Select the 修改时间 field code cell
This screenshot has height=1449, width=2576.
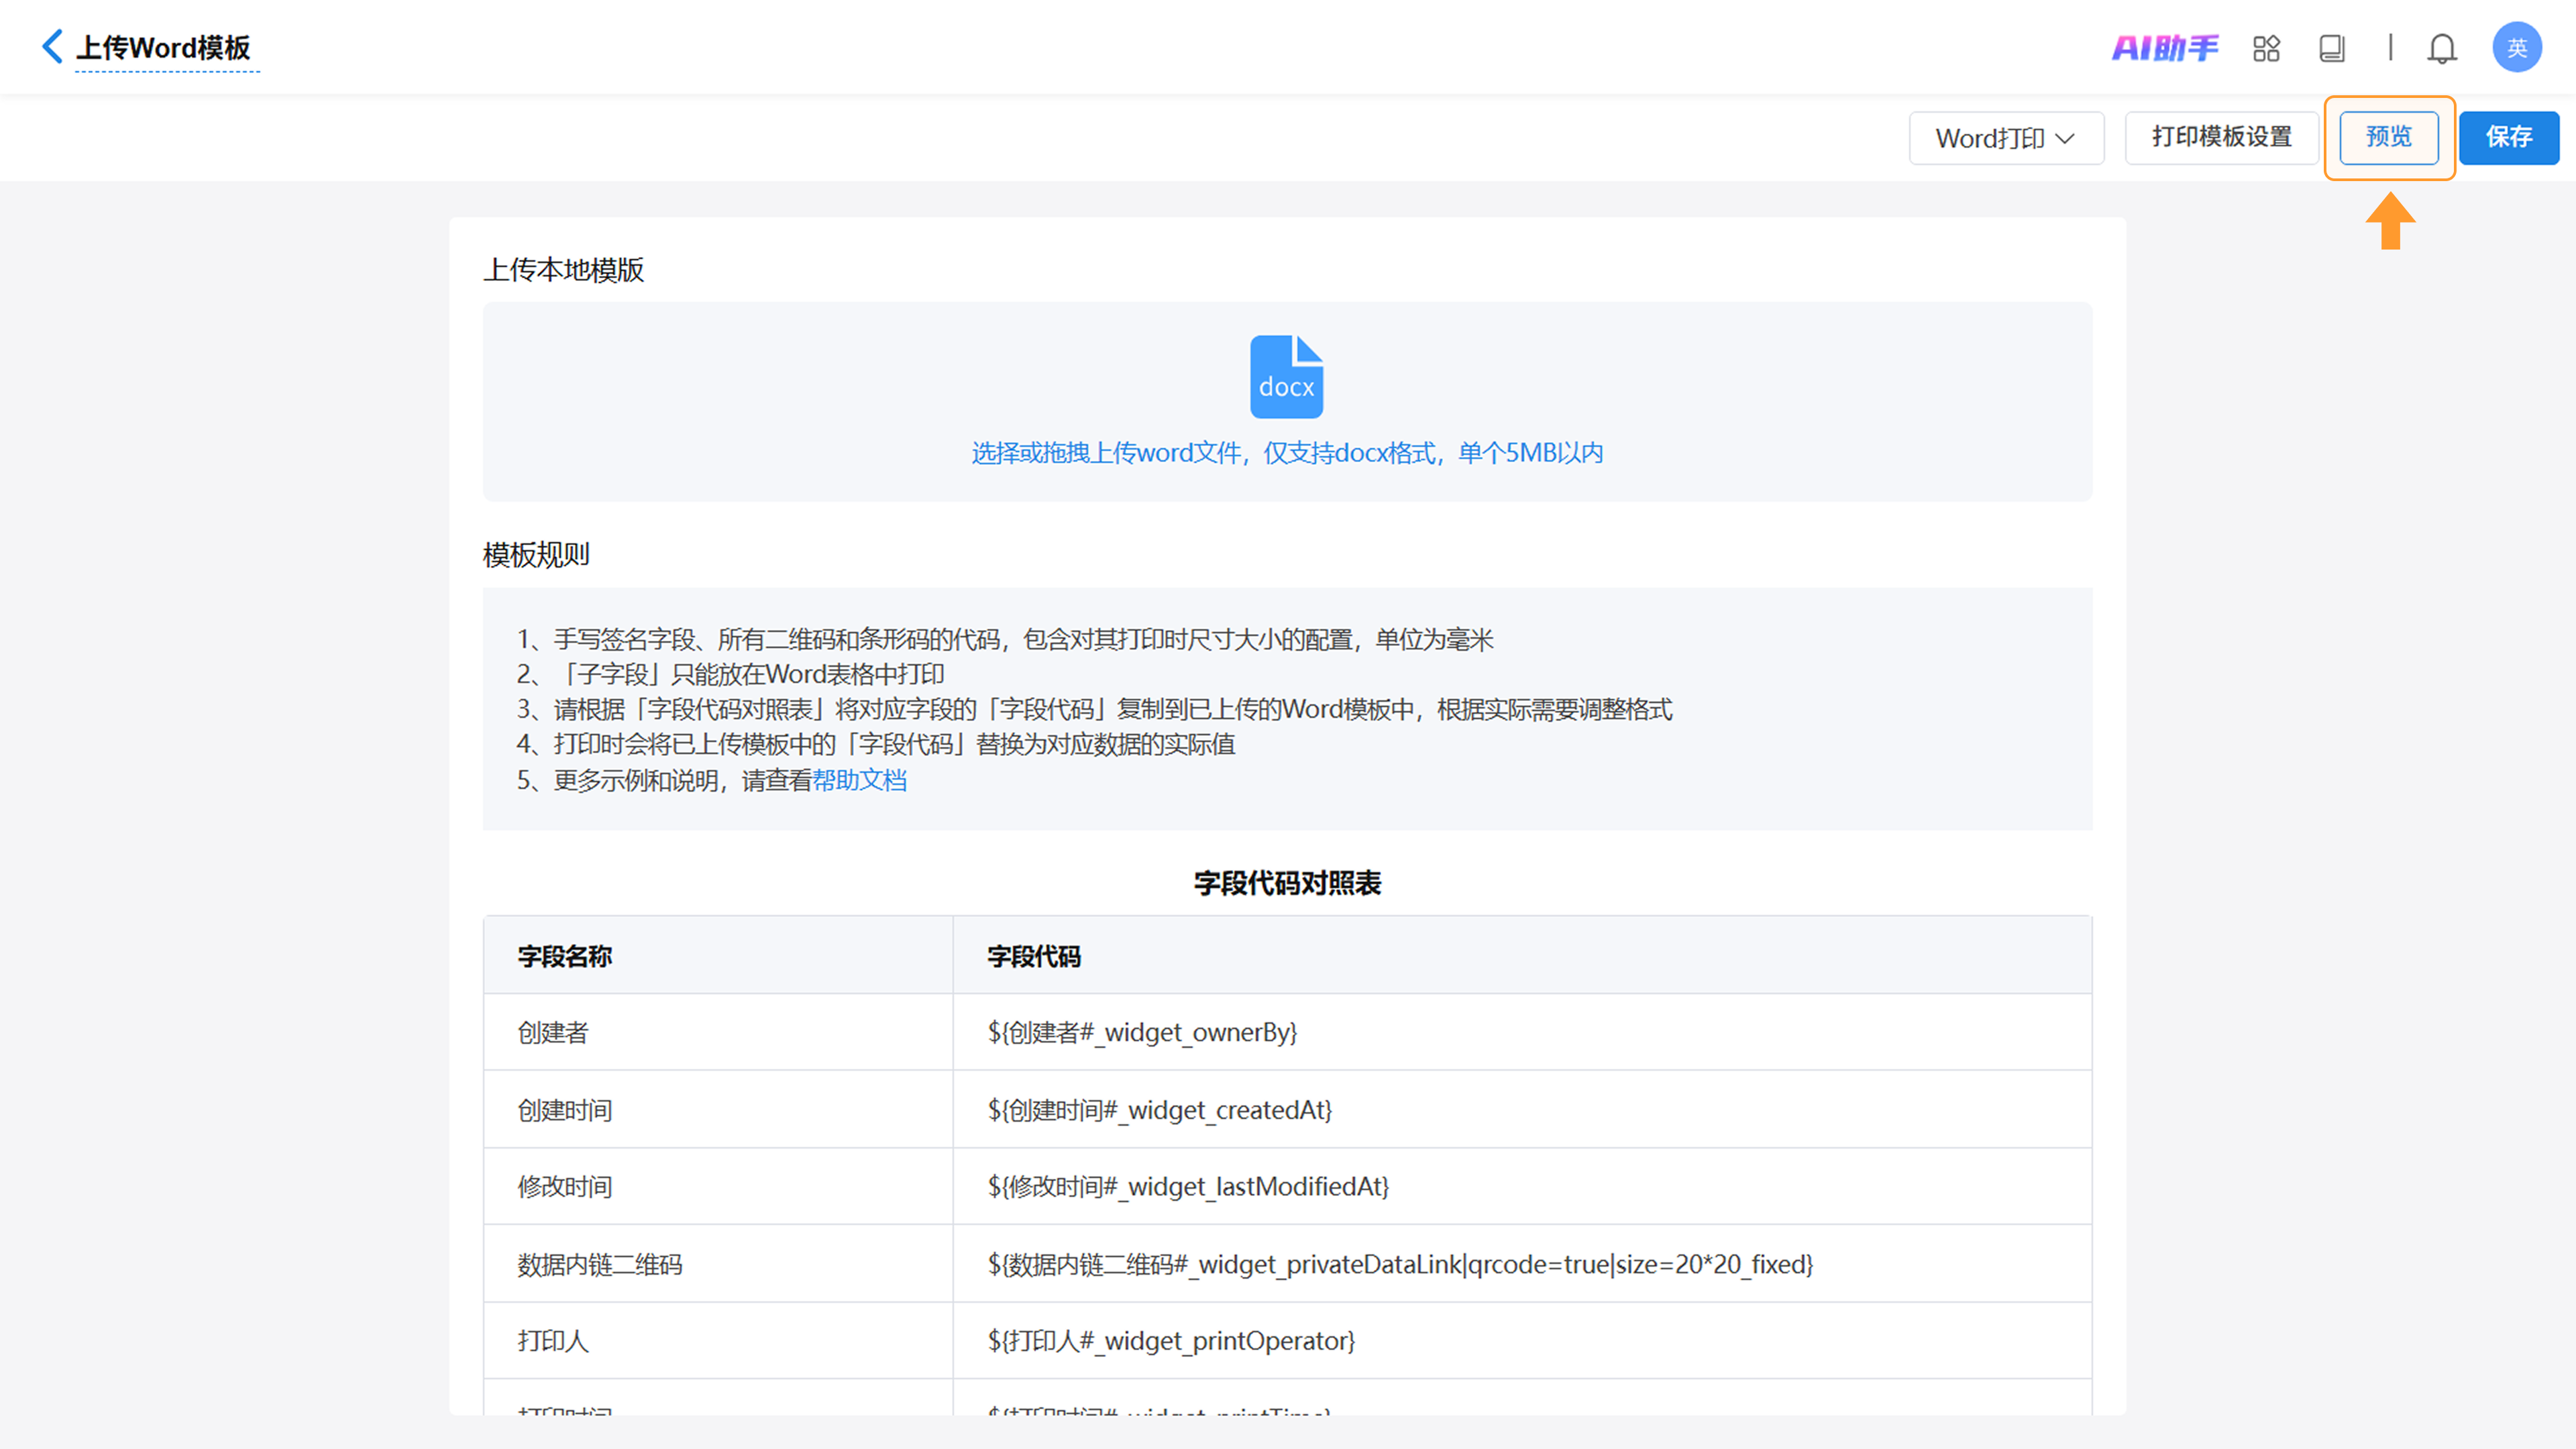1188,1187
